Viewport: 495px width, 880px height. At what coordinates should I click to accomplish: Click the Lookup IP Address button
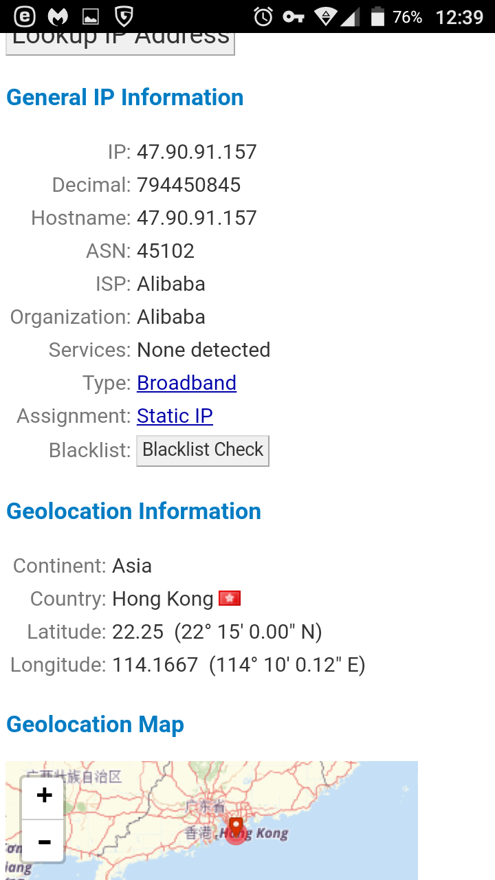pos(120,41)
